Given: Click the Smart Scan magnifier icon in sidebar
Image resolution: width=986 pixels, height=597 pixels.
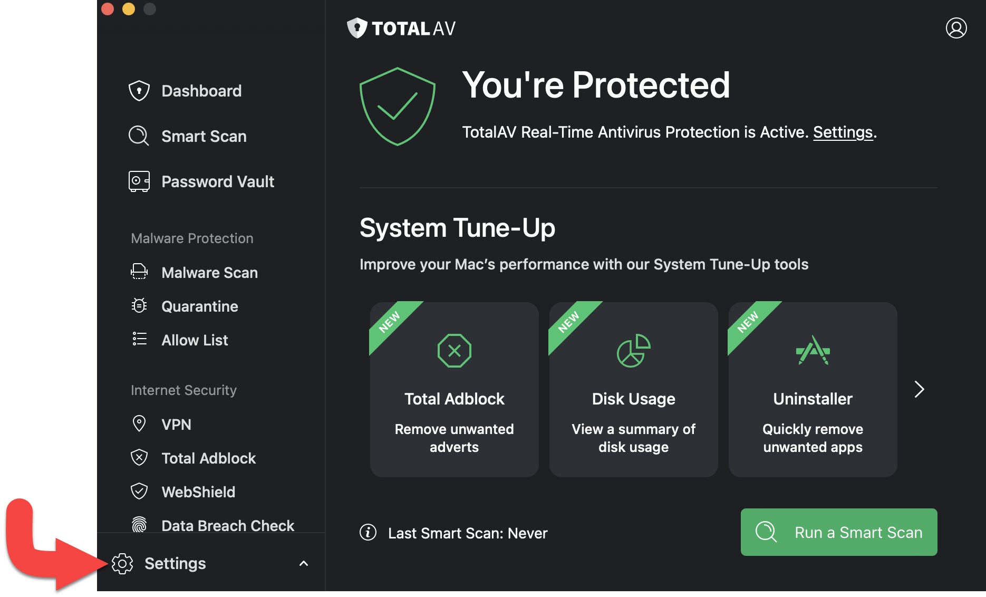Looking at the screenshot, I should coord(139,136).
